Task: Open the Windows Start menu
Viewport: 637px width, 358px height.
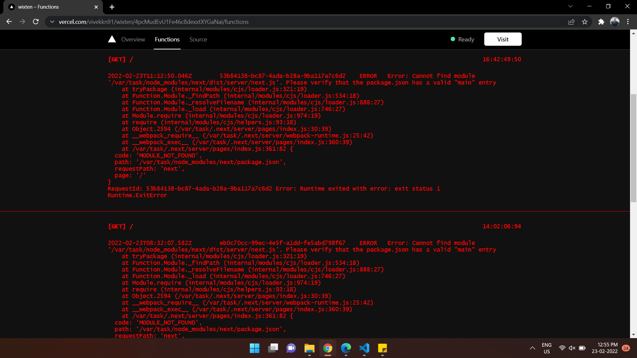Action: tap(254, 348)
